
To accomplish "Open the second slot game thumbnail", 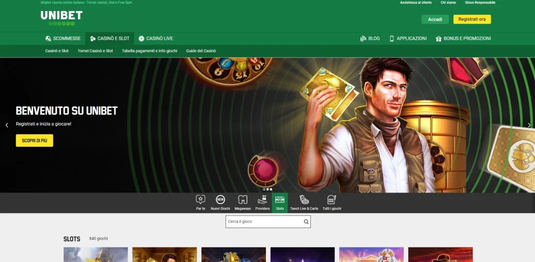I will click(x=165, y=255).
